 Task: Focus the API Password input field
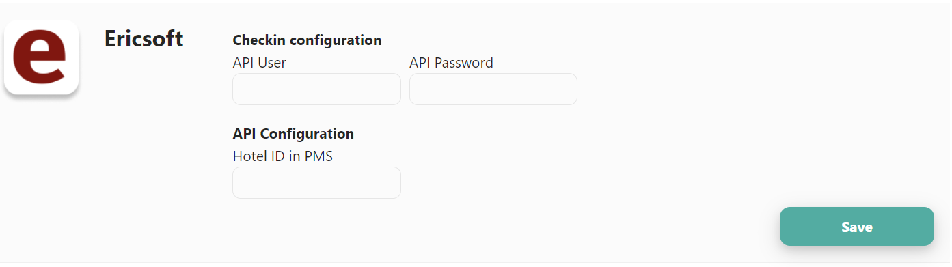[x=493, y=89]
